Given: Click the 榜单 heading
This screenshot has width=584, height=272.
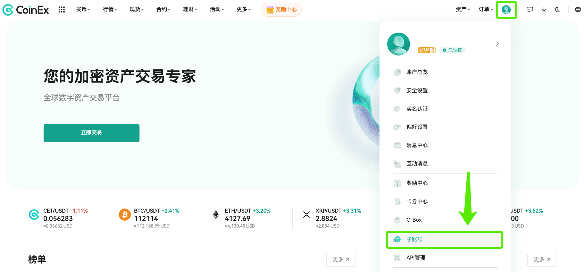Looking at the screenshot, I should click(37, 260).
